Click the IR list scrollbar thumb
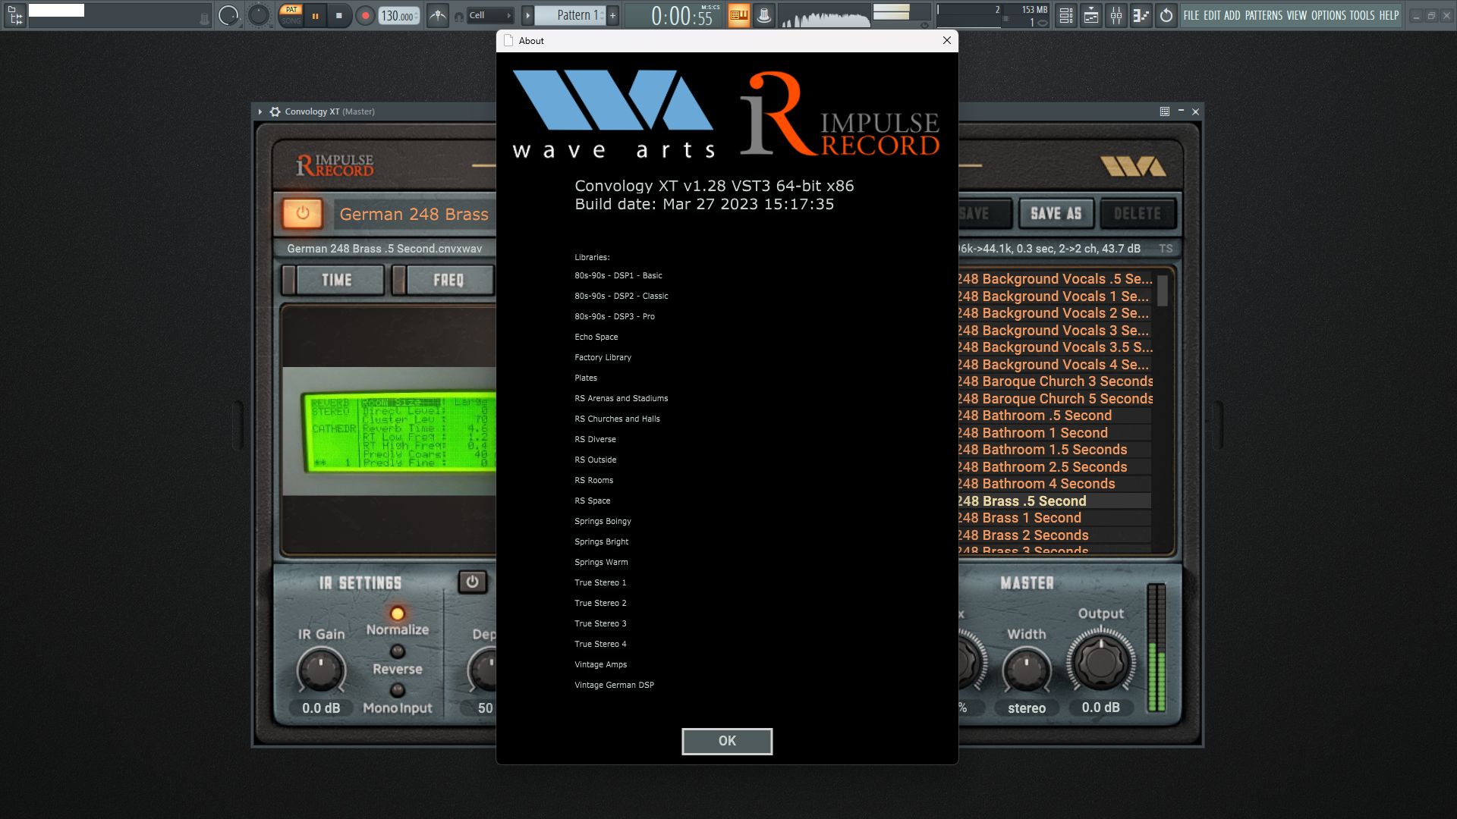Screen dimensions: 1457x819 click(x=1162, y=290)
